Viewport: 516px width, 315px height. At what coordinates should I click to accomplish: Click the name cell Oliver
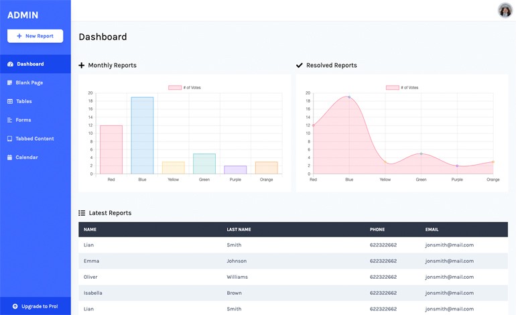[x=90, y=277]
